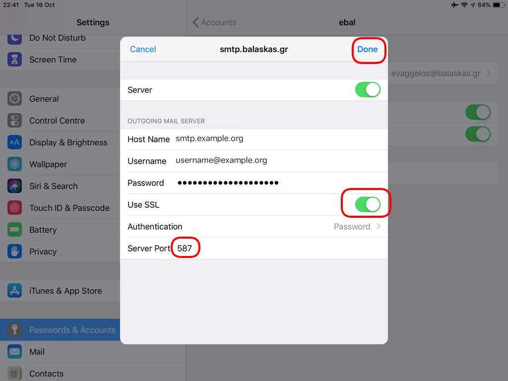The image size is (508, 381).
Task: Cancel the SMTP server dialog
Action: tap(143, 49)
